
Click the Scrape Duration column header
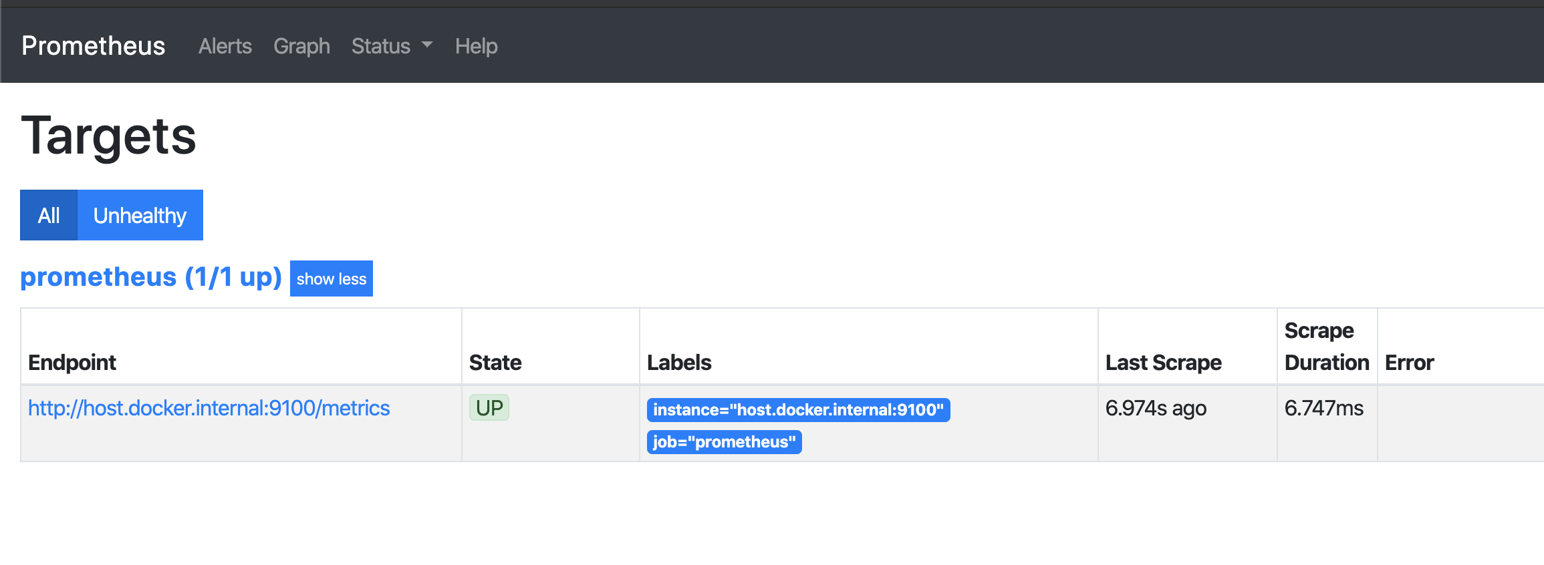[x=1326, y=347]
